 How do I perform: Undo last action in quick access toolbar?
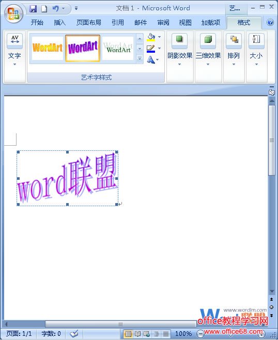[x=56, y=9]
